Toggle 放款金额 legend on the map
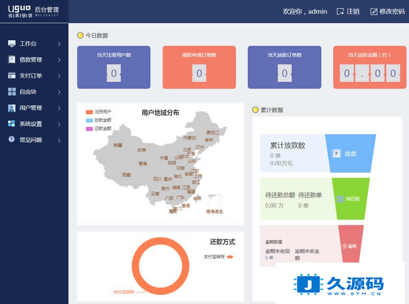The height and width of the screenshot is (304, 409). pyautogui.click(x=89, y=120)
